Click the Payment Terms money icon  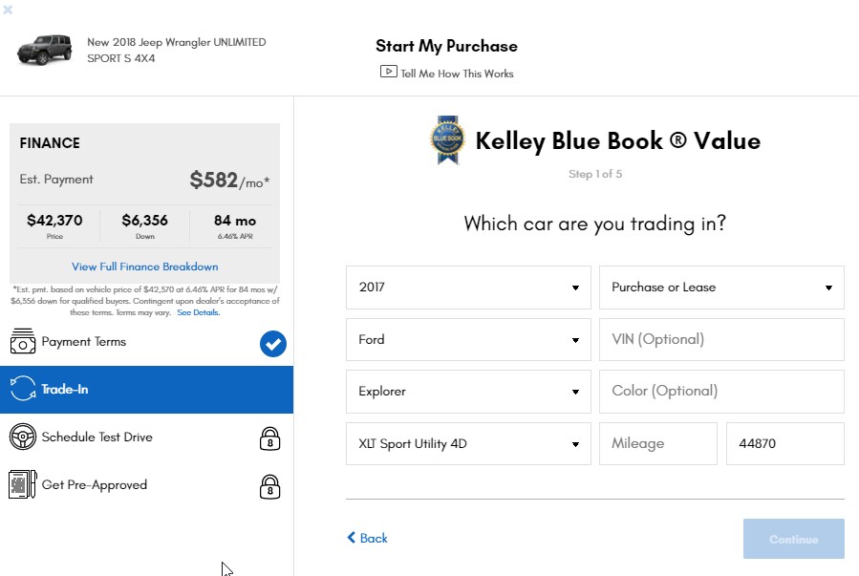23,341
